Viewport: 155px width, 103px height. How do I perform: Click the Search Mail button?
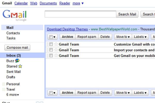(127, 14)
